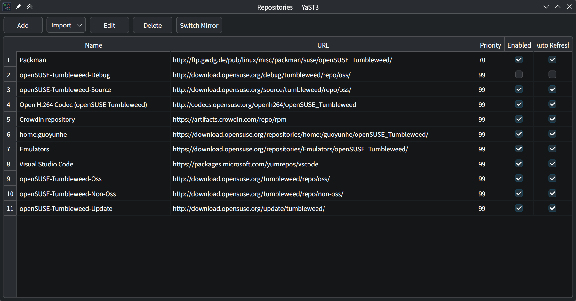Select the openSUSE-Tumbleweed-Update name cell
Image resolution: width=576 pixels, height=301 pixels.
[x=93, y=209]
